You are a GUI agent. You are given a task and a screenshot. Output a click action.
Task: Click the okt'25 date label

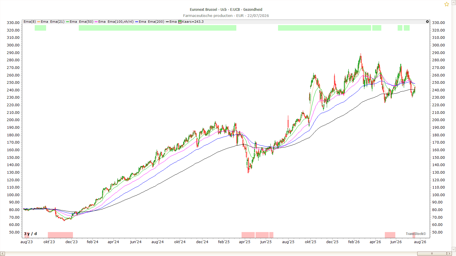point(310,242)
